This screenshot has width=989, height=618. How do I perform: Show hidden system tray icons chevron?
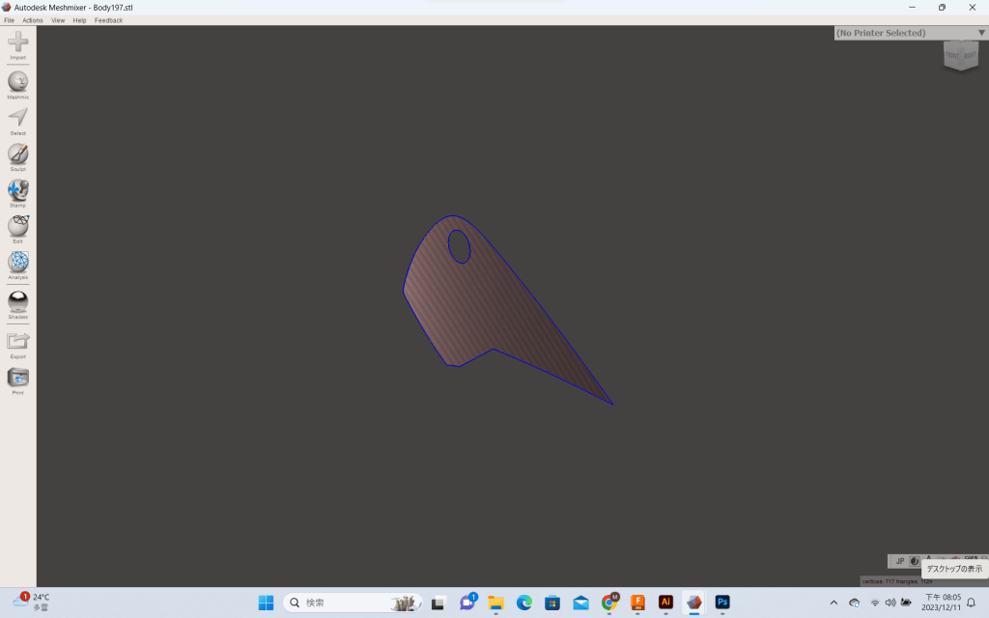click(x=834, y=603)
